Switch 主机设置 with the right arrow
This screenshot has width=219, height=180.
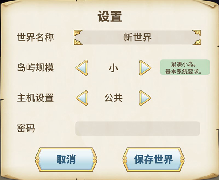145,98
